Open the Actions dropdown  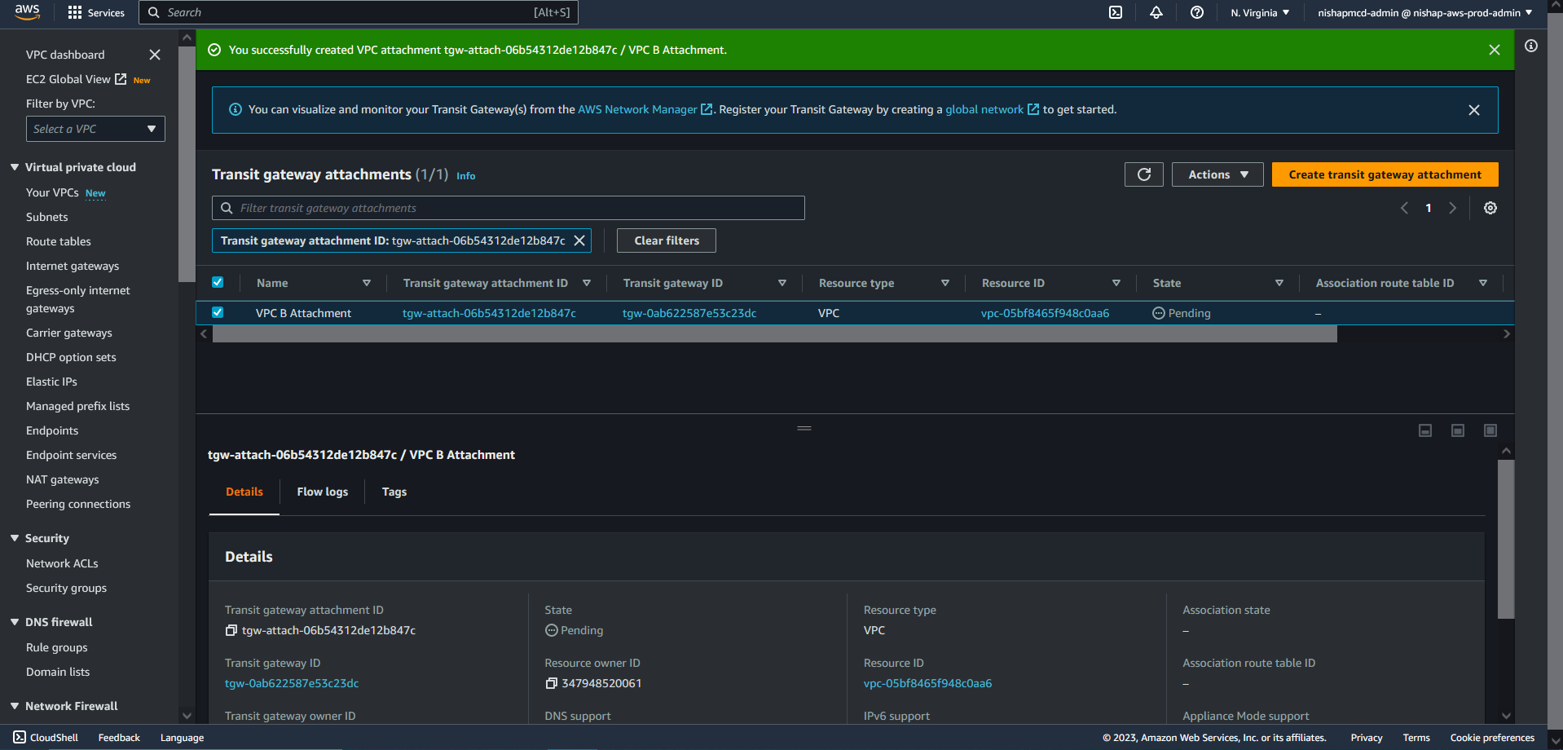pyautogui.click(x=1217, y=174)
